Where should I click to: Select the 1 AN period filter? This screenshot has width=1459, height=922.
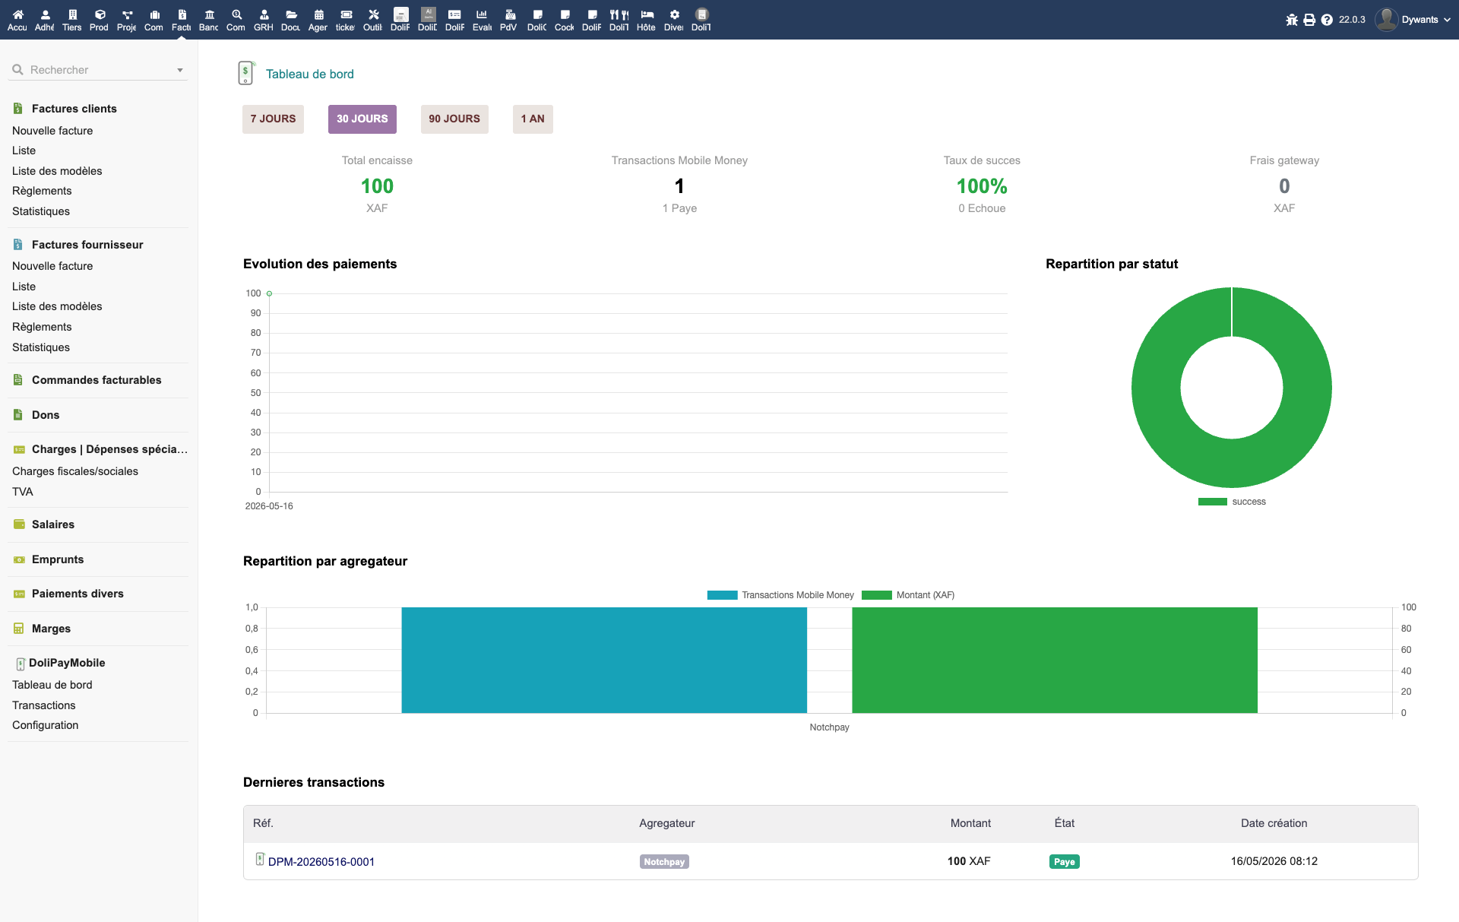click(533, 119)
